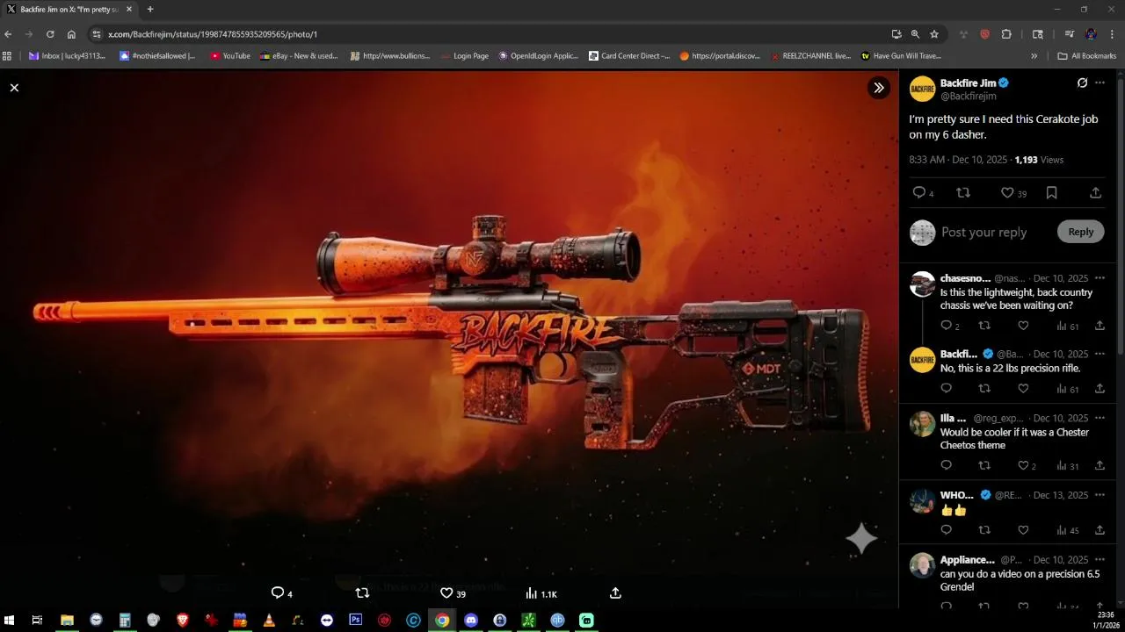Close the photo viewer with the X
The image size is (1125, 632).
(14, 88)
